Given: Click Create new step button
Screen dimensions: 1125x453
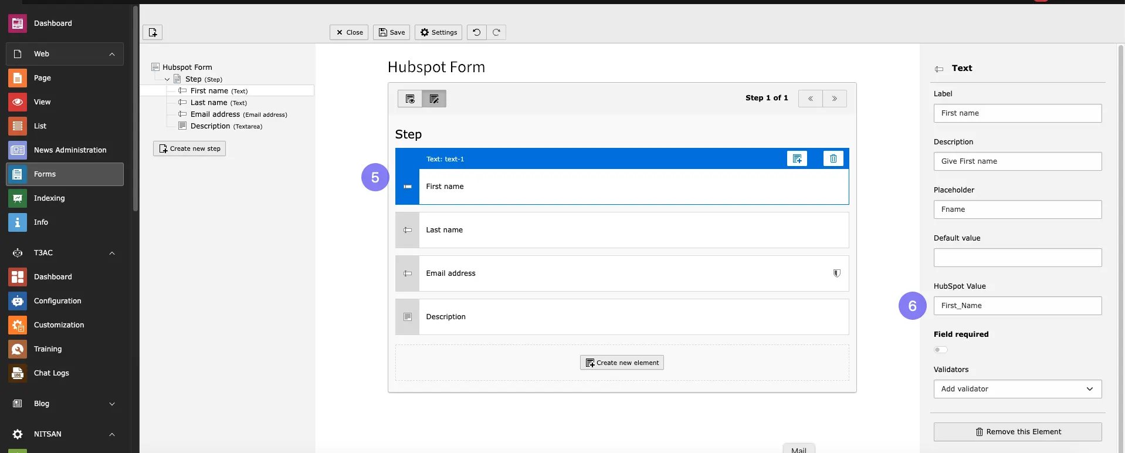Looking at the screenshot, I should click(x=189, y=148).
